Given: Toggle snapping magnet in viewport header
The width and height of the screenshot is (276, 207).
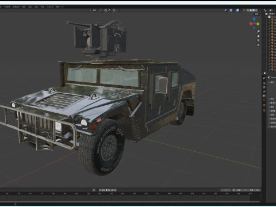Looking at the screenshot, I should 106,10.
